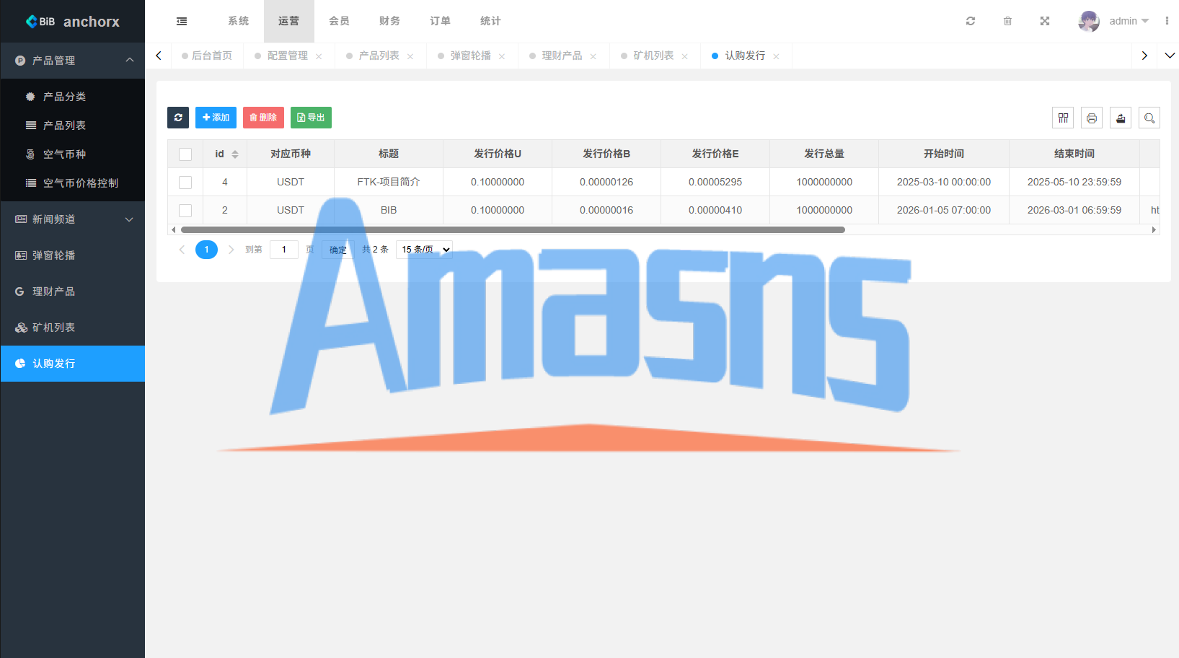Click the scrollbar right arrow
Viewport: 1179px width, 658px height.
(1154, 230)
